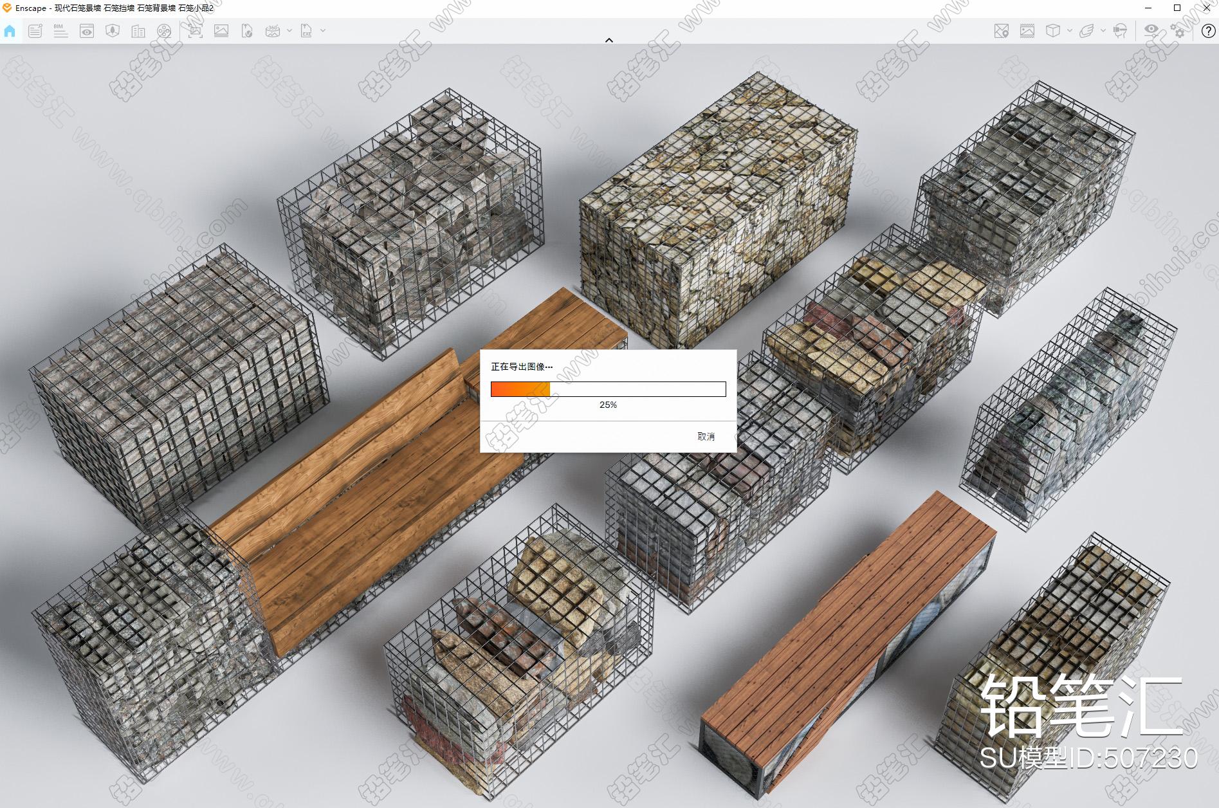Screen dimensions: 1219x808
Task: Click the wing fly-mode icon
Action: (1086, 31)
